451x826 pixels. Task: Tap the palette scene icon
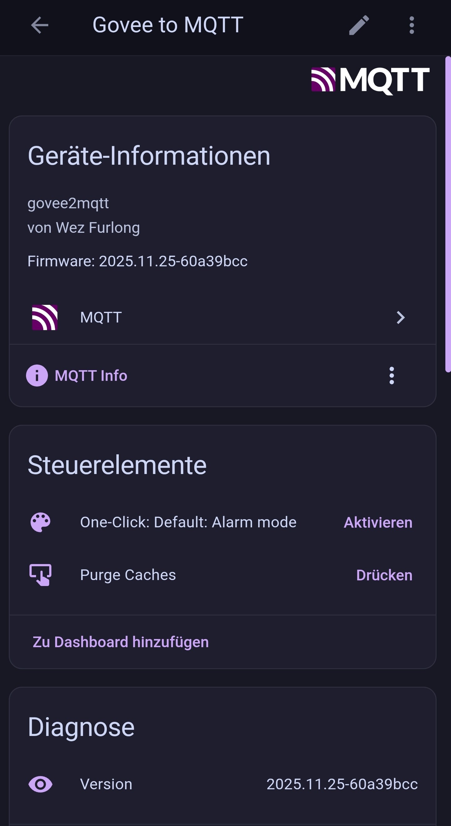pos(40,522)
